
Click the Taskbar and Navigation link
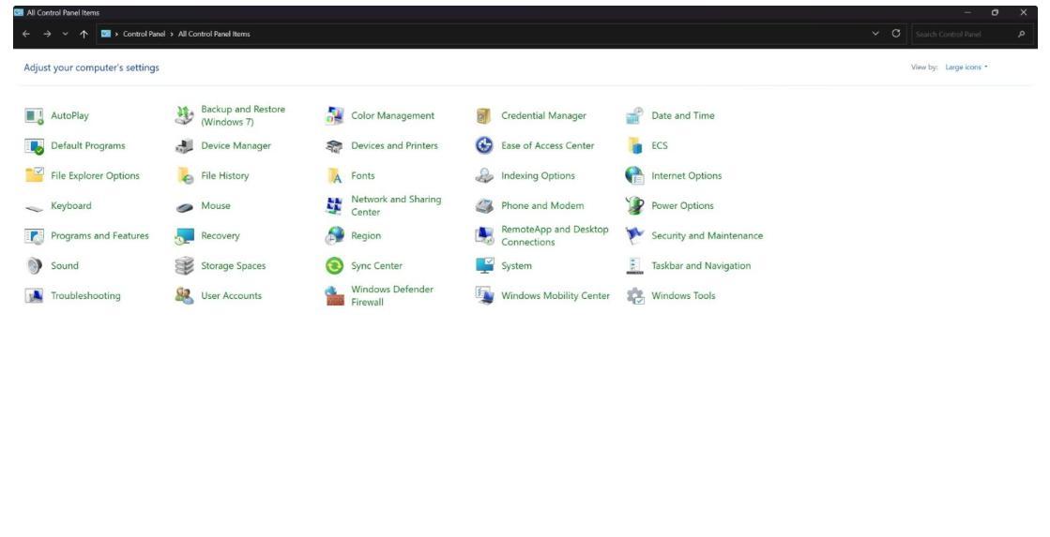(x=700, y=265)
